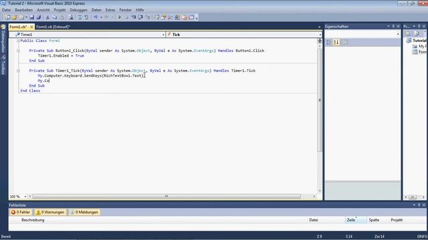Open the Daten menu

click(96, 10)
